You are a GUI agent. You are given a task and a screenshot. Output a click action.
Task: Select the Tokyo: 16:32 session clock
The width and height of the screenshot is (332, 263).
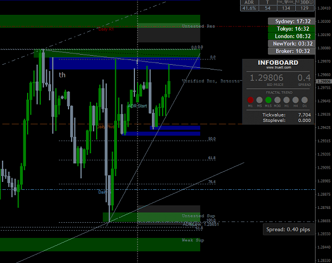[x=291, y=29]
